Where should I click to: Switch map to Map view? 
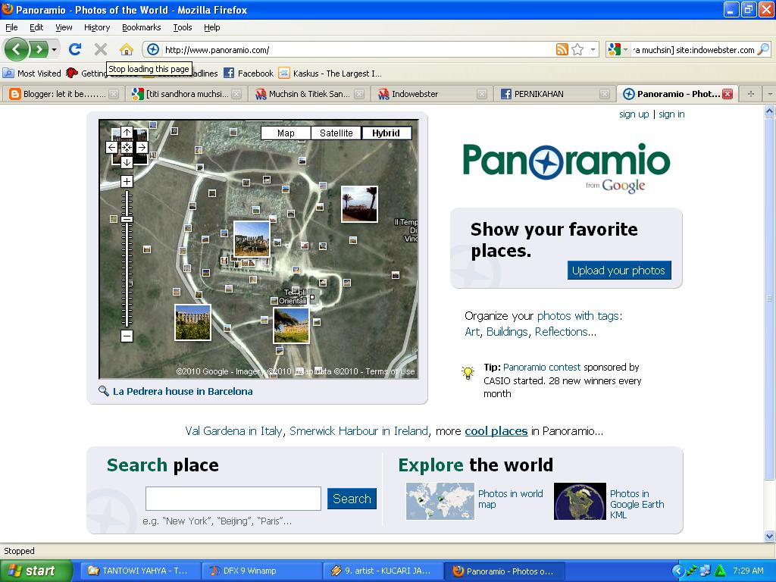pyautogui.click(x=286, y=133)
